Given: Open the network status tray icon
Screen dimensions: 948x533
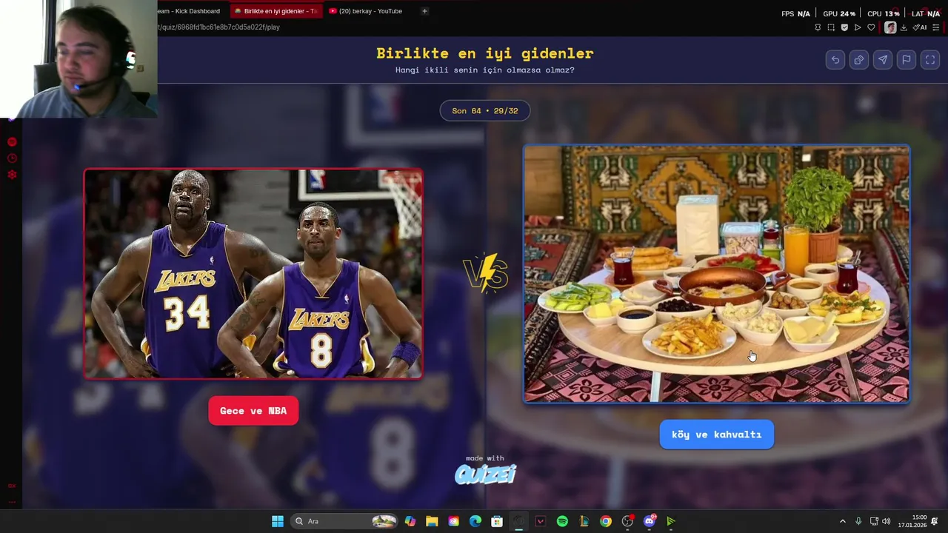Looking at the screenshot, I should pyautogui.click(x=874, y=521).
